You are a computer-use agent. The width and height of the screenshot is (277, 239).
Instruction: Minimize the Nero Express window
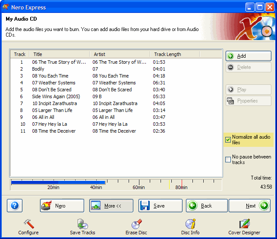[x=250, y=7]
